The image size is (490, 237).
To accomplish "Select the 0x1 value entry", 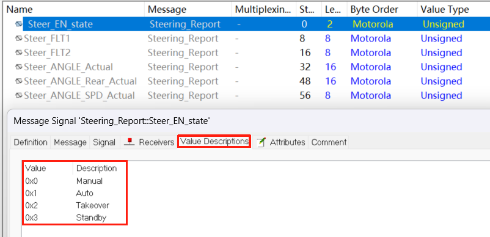I will click(31, 193).
